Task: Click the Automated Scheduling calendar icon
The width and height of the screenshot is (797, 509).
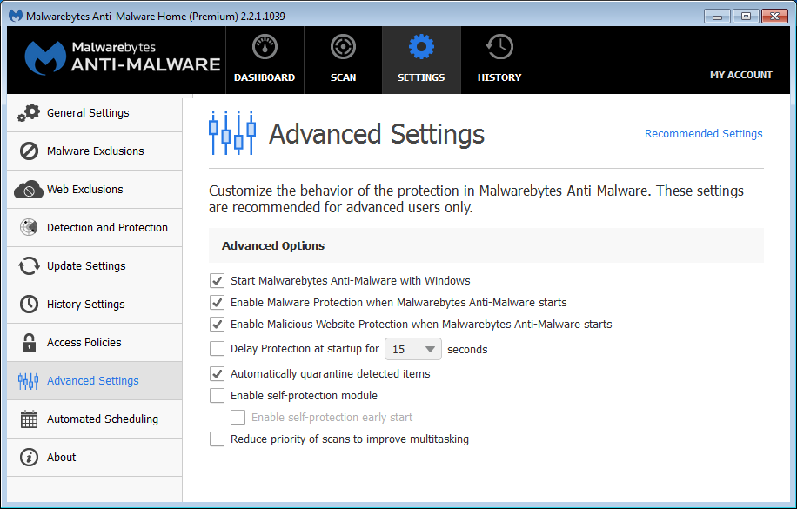Action: [29, 419]
